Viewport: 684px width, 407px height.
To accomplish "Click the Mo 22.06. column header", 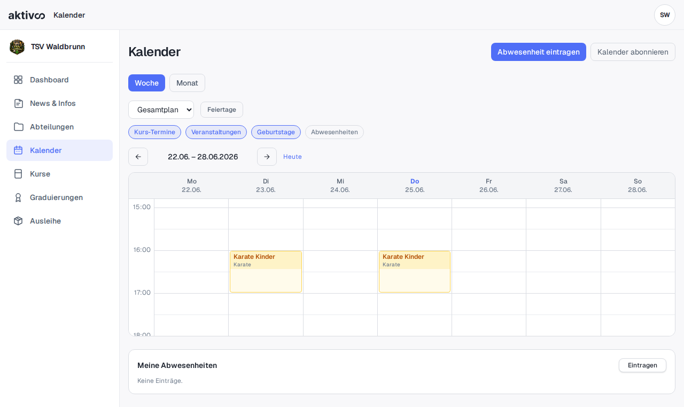I will click(191, 186).
